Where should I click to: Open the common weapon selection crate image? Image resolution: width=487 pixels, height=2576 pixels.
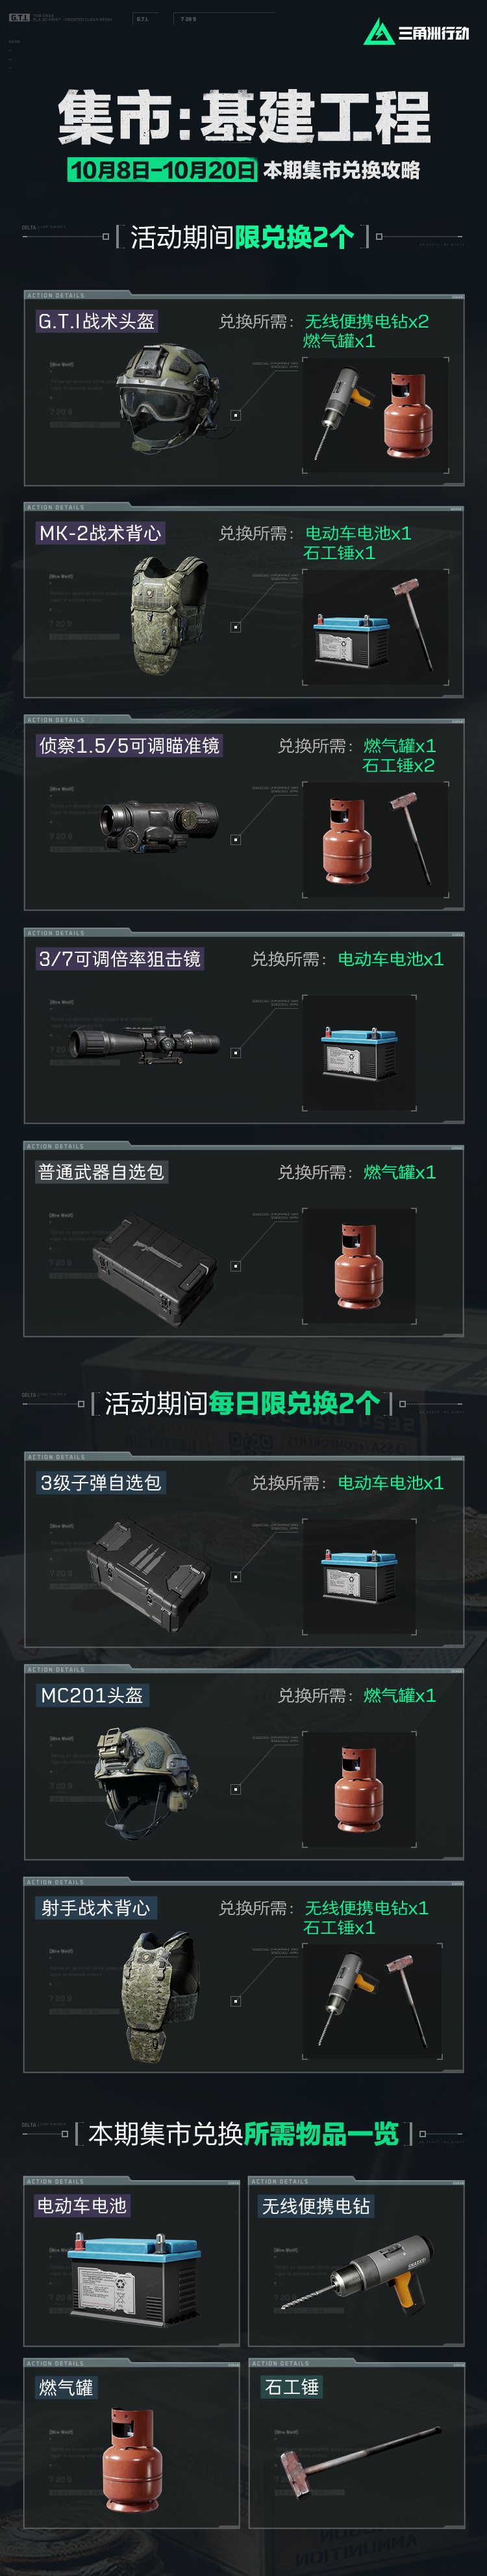pos(155,1270)
